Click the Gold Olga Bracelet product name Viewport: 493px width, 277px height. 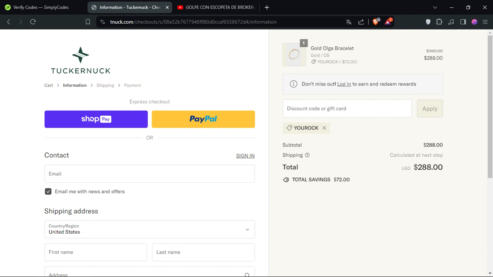[x=332, y=48]
